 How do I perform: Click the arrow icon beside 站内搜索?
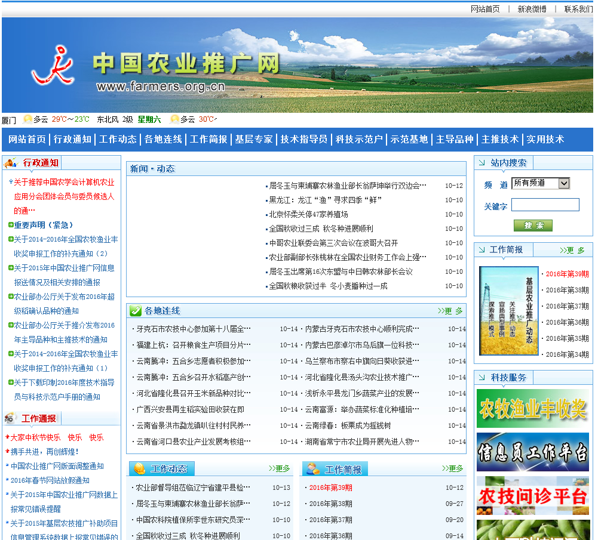pyautogui.click(x=482, y=162)
